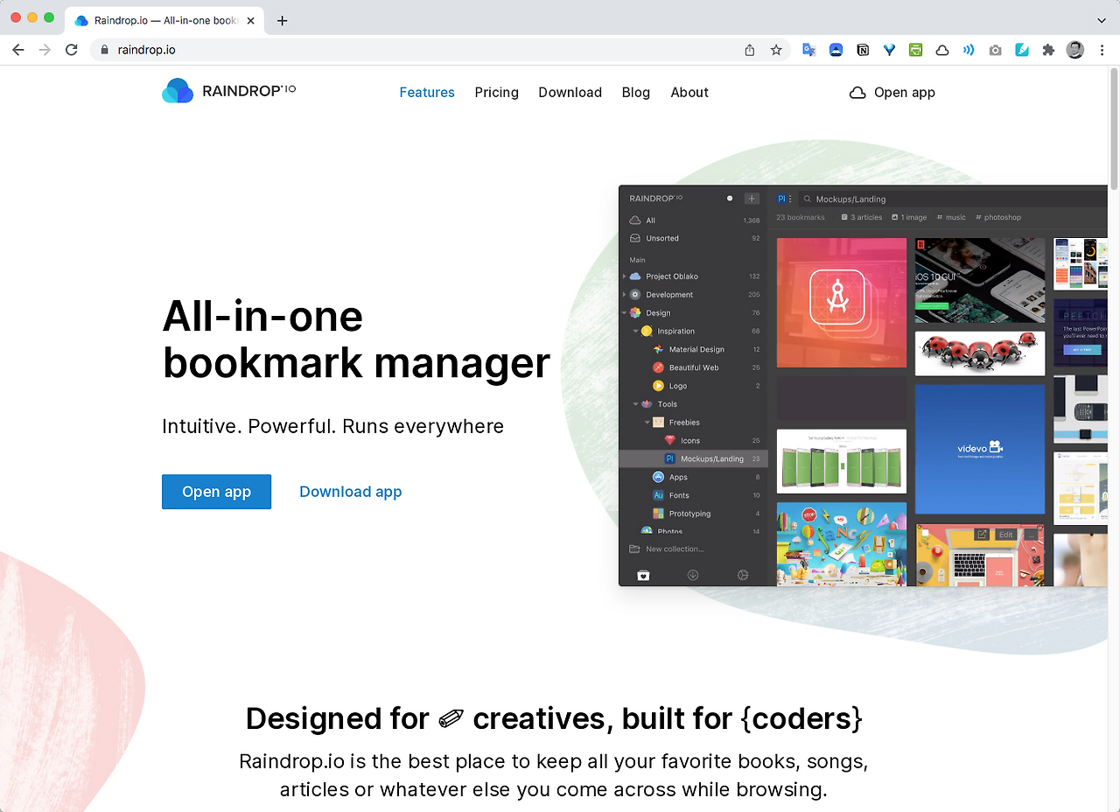This screenshot has width=1120, height=812.
Task: Click the download arrow icon in sidebar footer
Action: click(693, 575)
